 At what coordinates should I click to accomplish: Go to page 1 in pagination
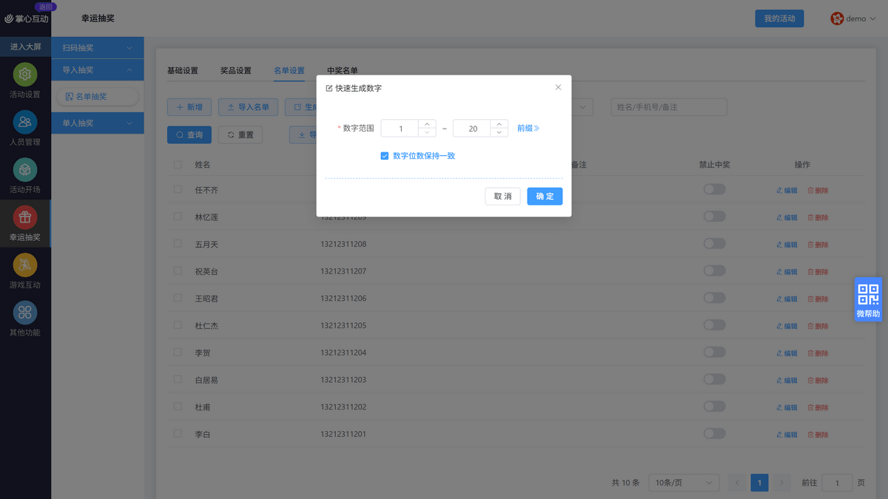click(x=759, y=483)
